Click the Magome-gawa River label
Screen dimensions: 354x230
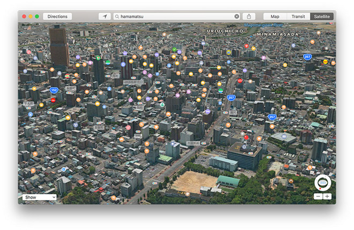pyautogui.click(x=263, y=25)
